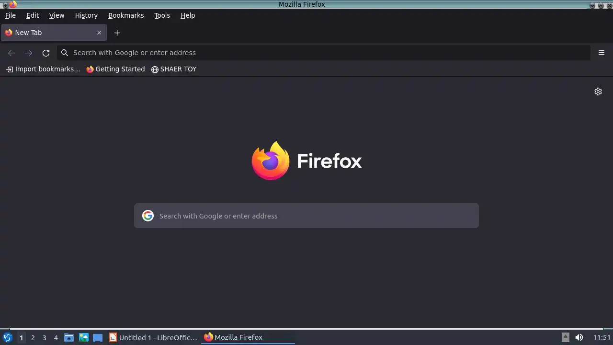The image size is (613, 345).
Task: Click the center page search field
Action: point(306,216)
